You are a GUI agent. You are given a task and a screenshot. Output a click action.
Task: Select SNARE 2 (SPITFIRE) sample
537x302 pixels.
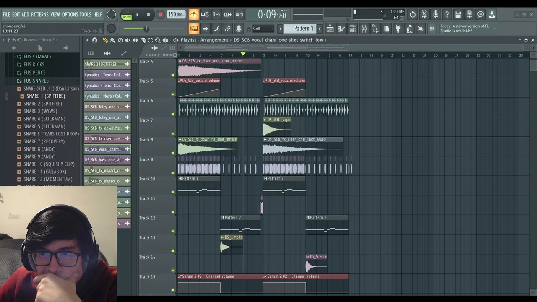tap(43, 104)
